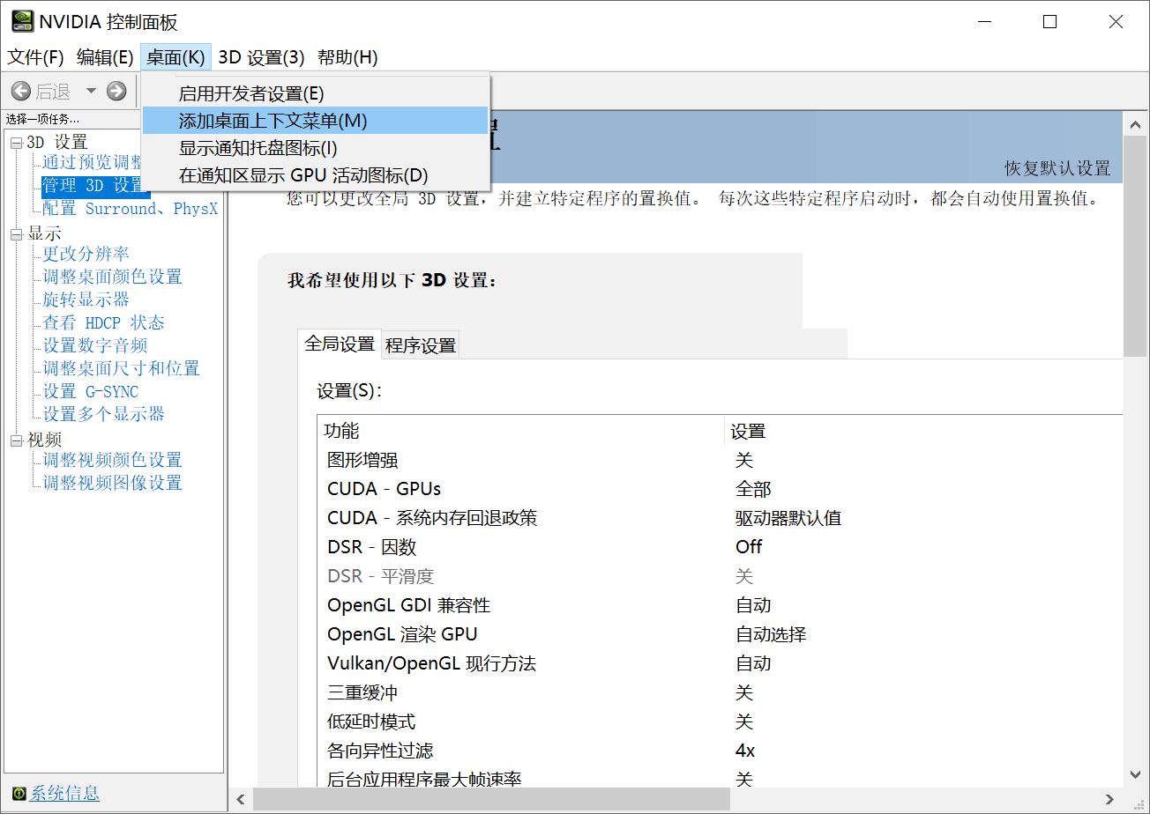
Task: Open 系统信息 link
Action: click(65, 794)
